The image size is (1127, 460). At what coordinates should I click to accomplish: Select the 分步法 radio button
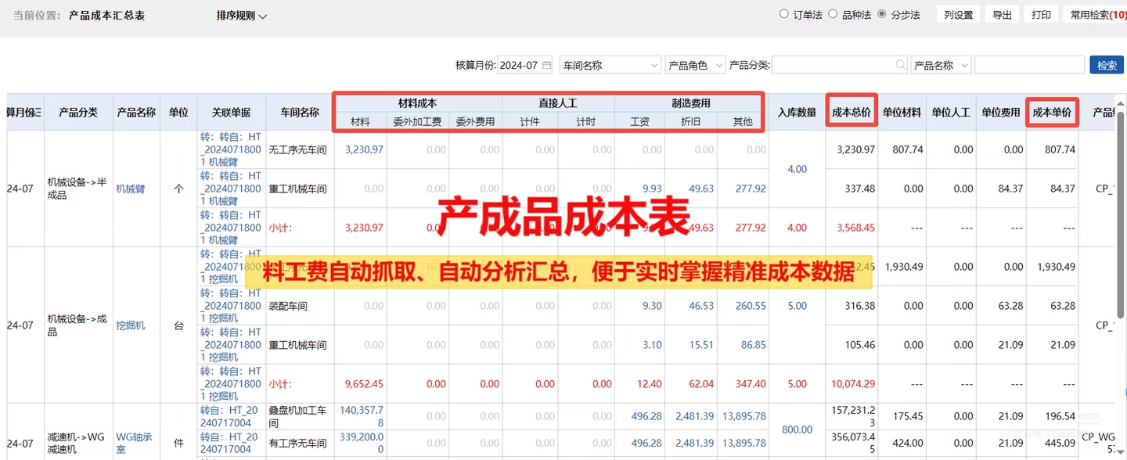tap(882, 14)
